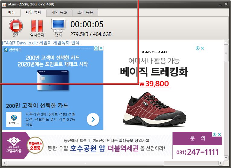
Task: Click the Shinhan Card ad info icon
Action: click(96, 48)
